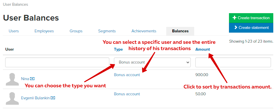Open the Evgenii Bulankin user link
Image resolution: width=275 pixels, height=109 pixels.
click(35, 98)
